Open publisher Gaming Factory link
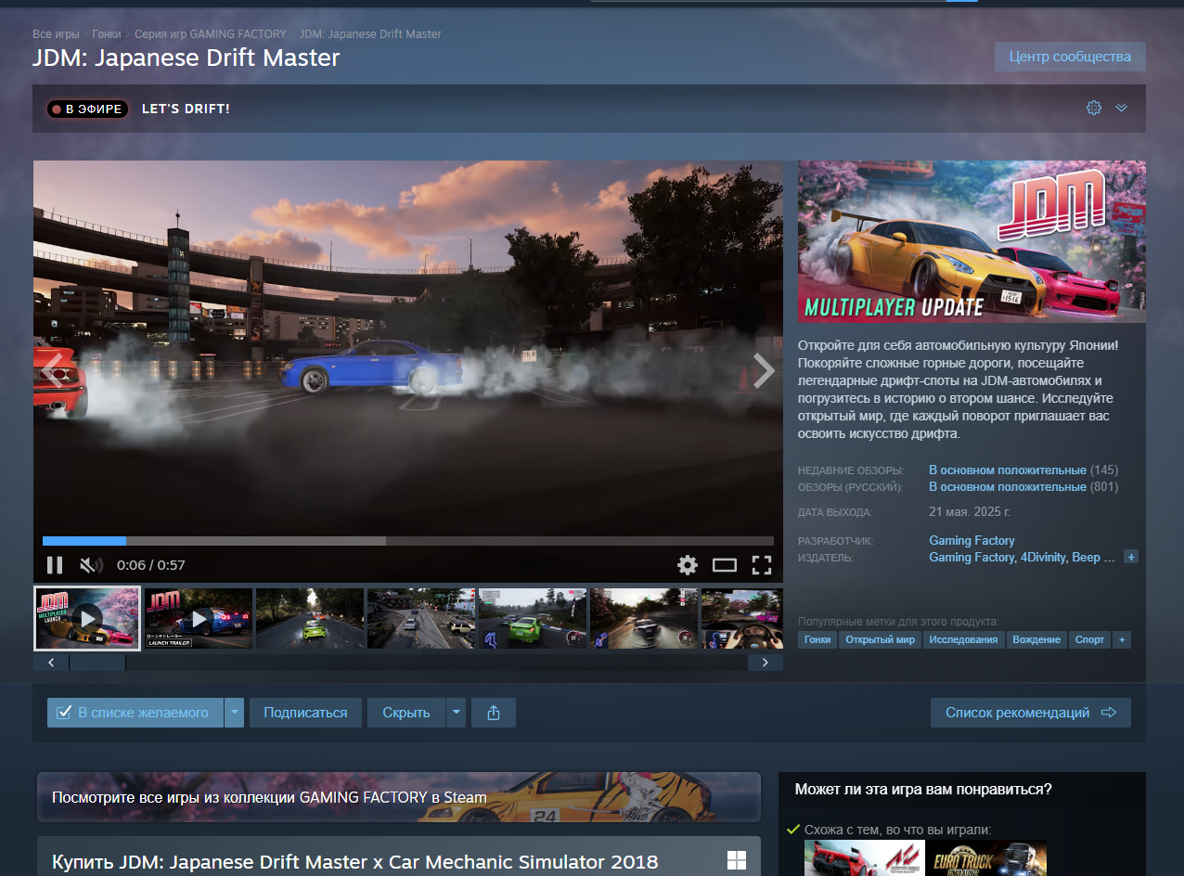The width and height of the screenshot is (1184, 876). (972, 558)
